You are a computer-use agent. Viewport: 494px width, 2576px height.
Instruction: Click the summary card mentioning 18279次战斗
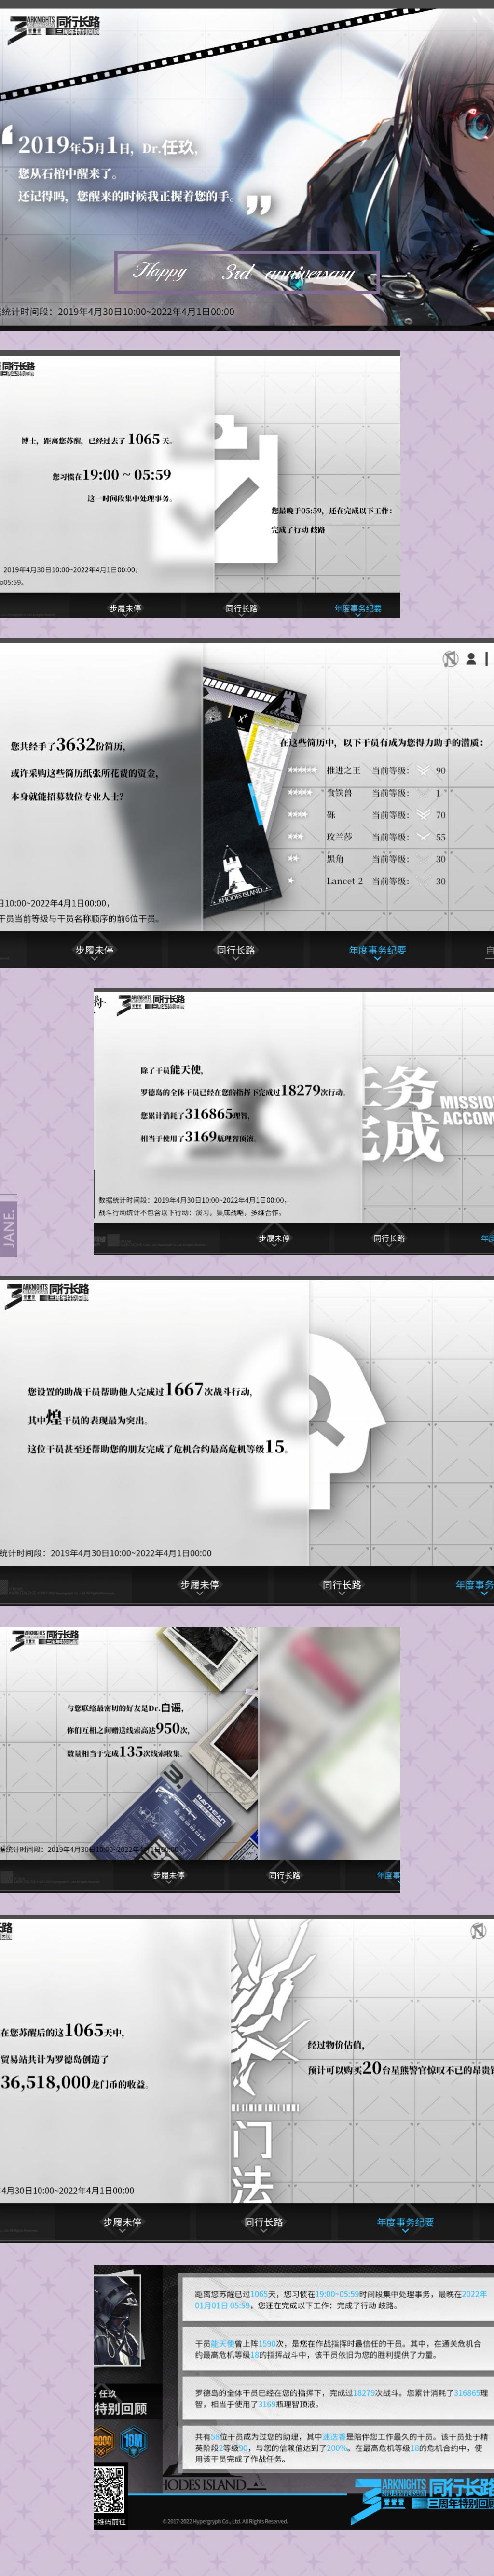tap(337, 2398)
